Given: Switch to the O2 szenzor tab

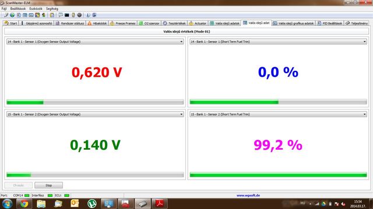Looking at the screenshot, I should click(149, 23).
